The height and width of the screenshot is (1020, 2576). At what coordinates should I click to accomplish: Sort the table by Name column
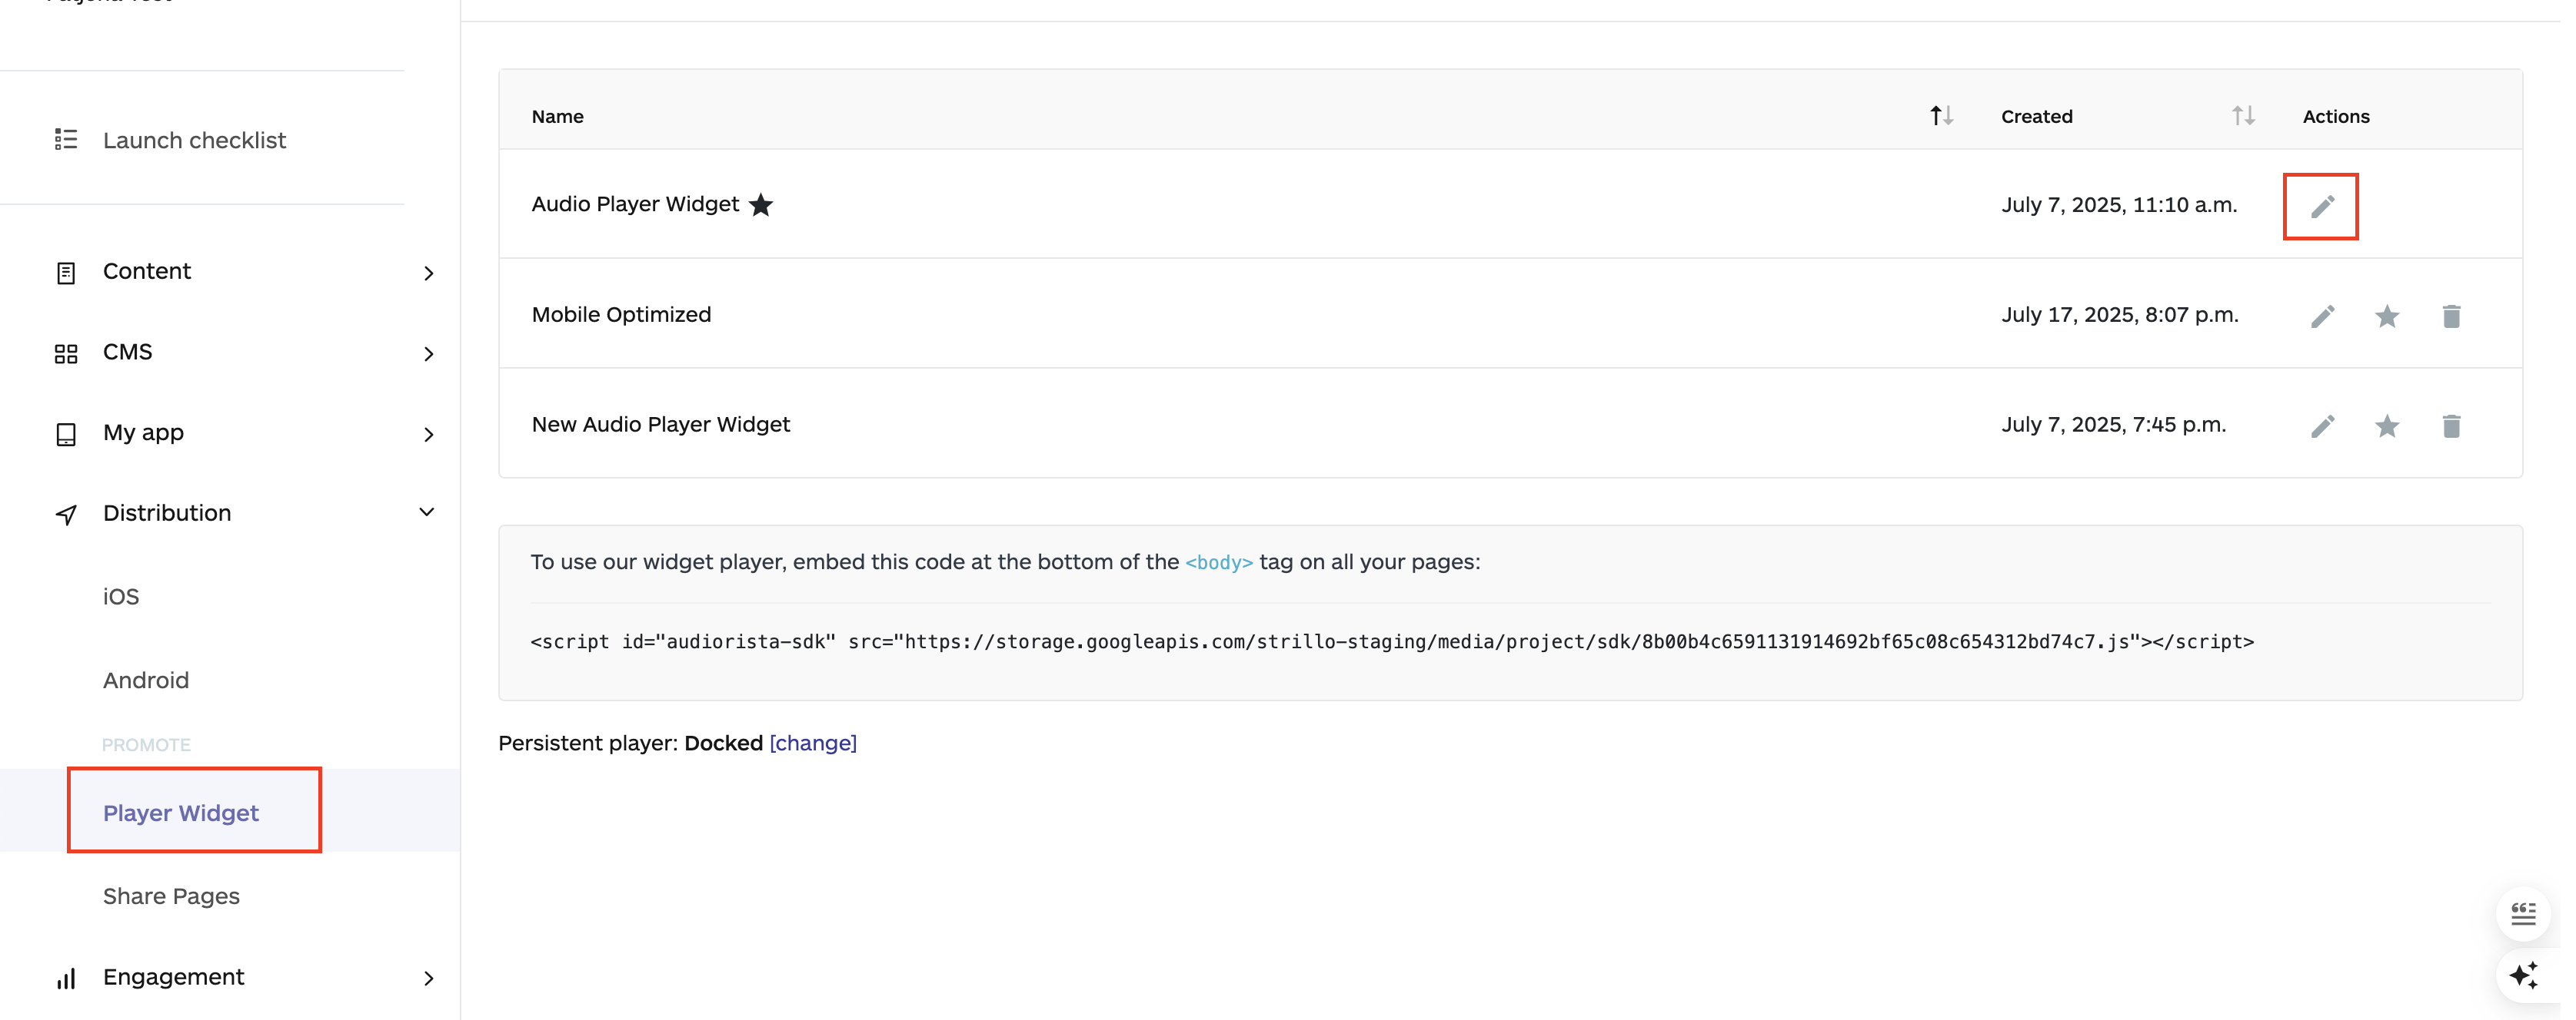[x=1940, y=116]
